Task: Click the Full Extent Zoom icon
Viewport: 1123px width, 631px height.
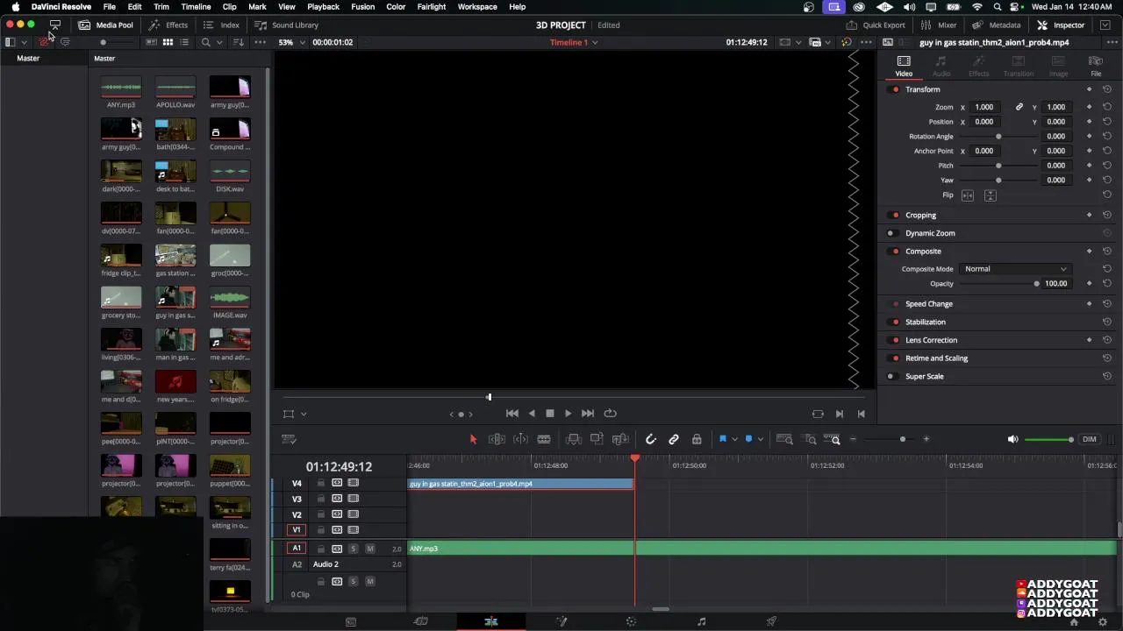Action: pos(785,439)
